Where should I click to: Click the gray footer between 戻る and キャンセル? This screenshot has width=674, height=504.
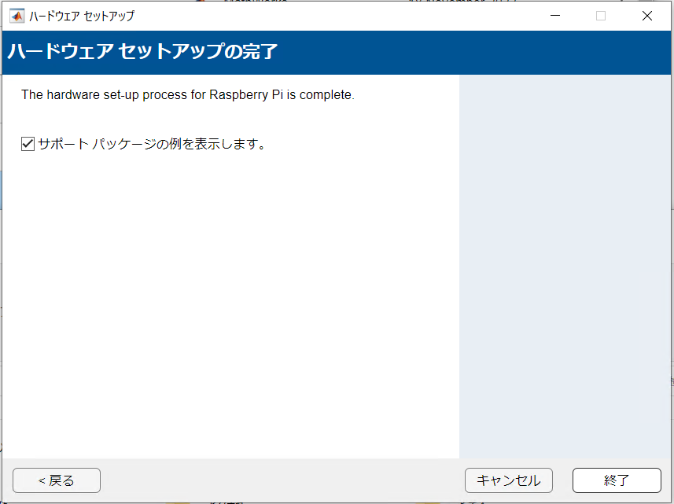[x=283, y=480]
